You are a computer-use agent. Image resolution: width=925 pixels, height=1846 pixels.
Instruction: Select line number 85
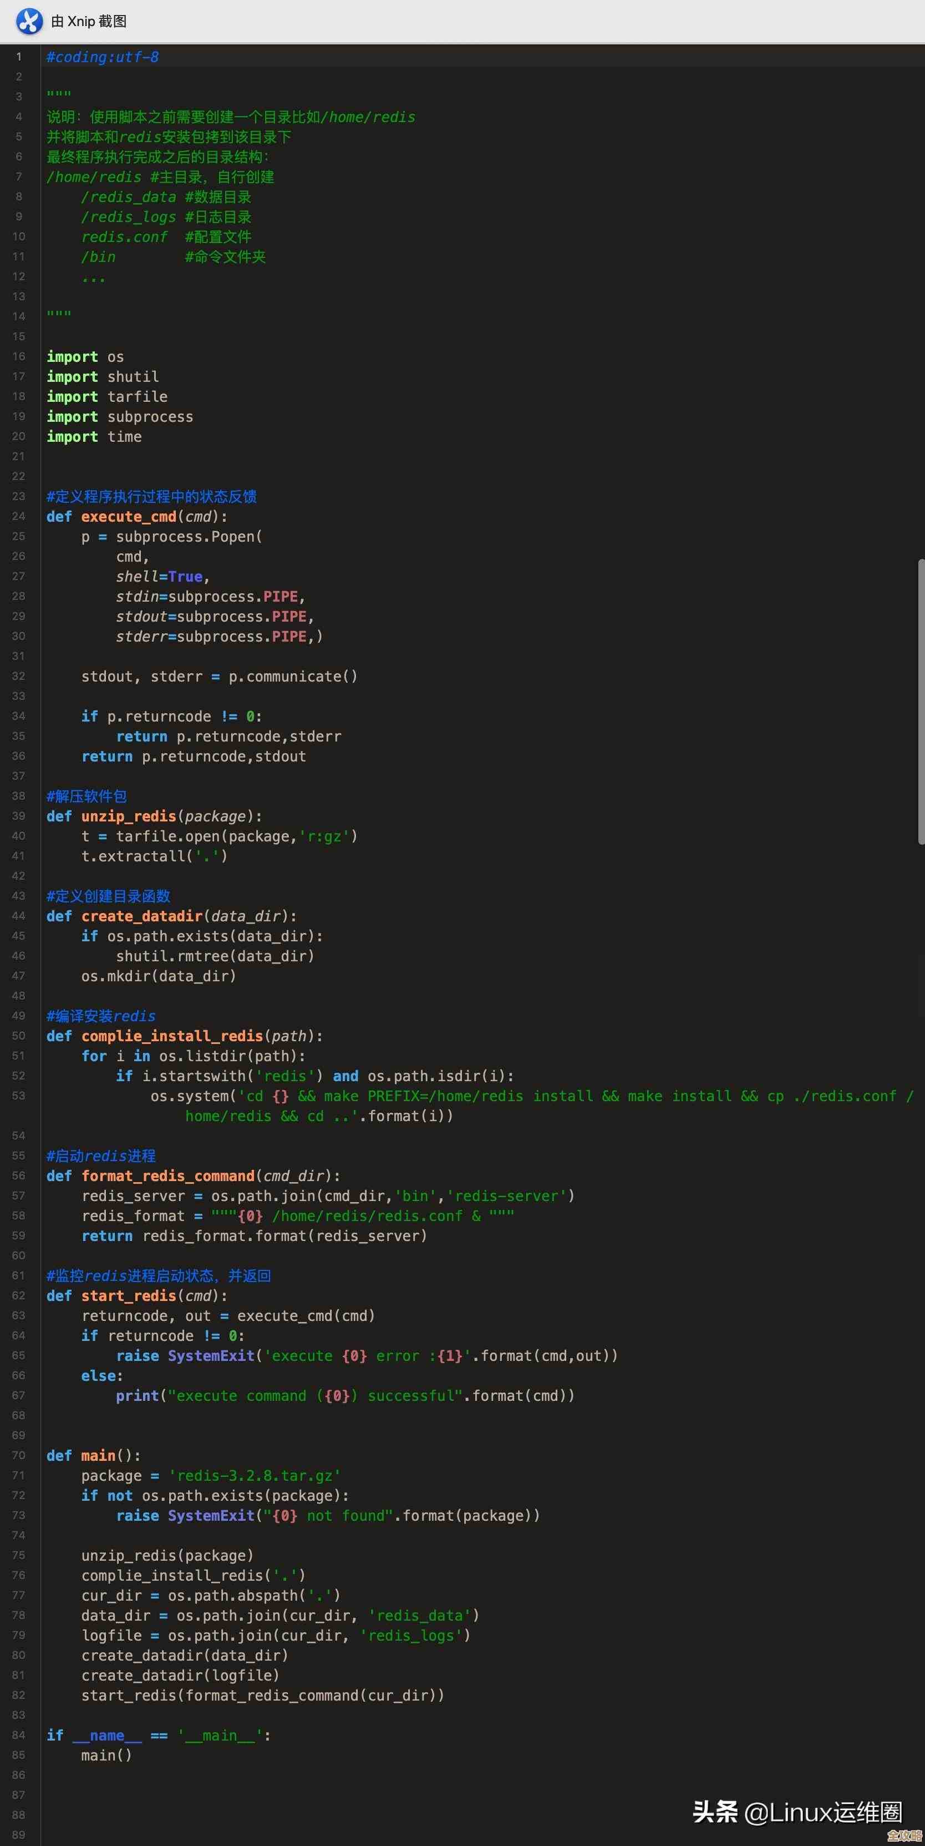[19, 1754]
